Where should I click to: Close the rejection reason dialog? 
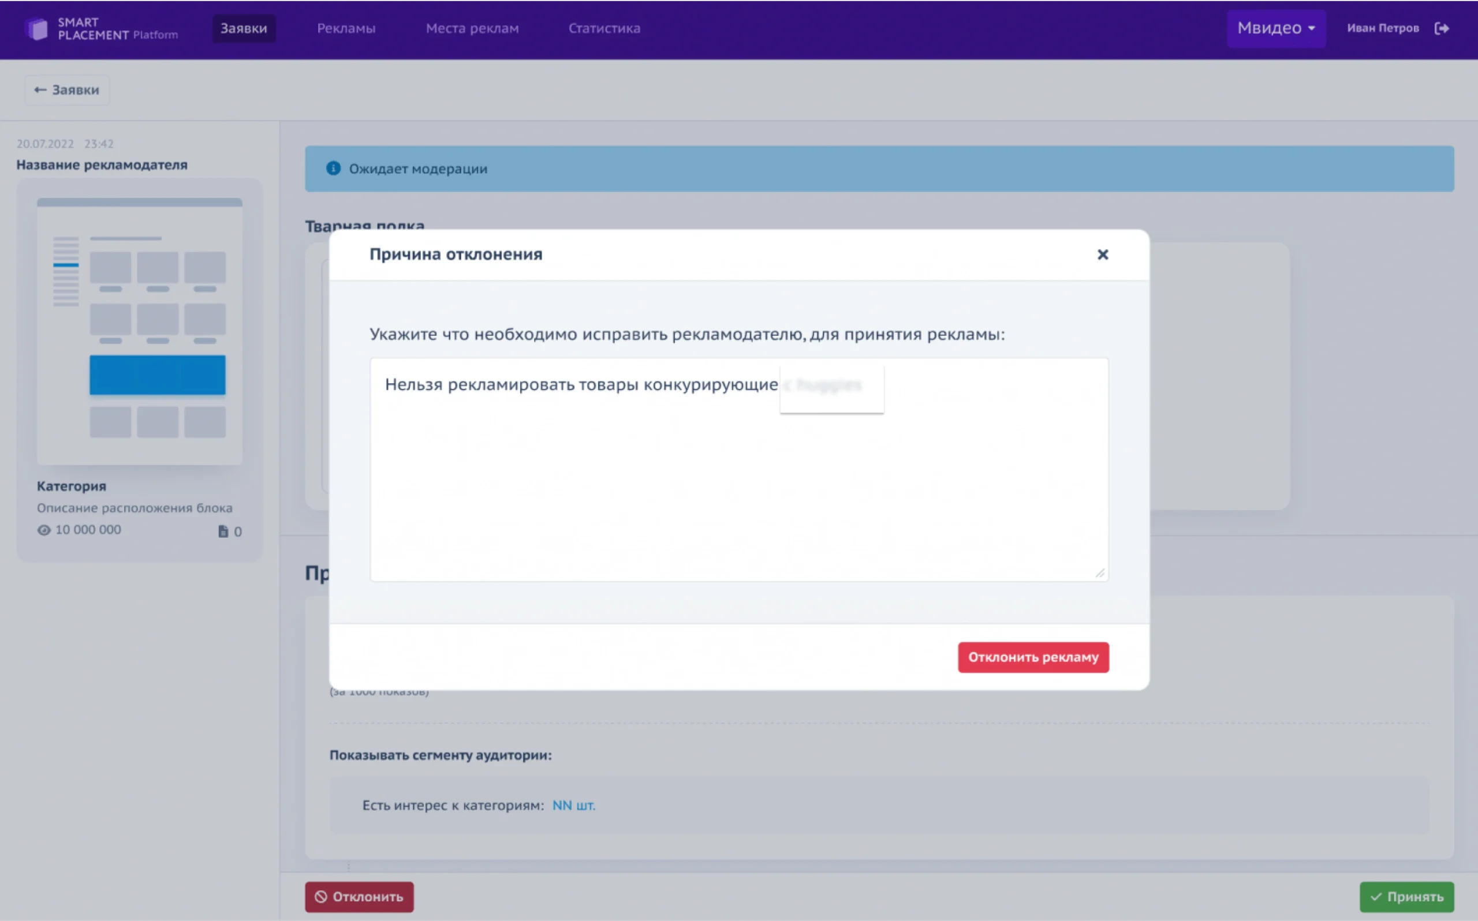tap(1102, 254)
